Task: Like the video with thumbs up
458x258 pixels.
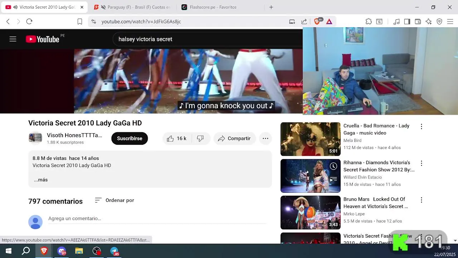Action: pos(177,138)
